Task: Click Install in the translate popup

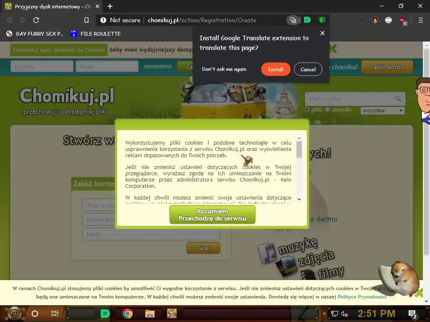Action: [275, 69]
